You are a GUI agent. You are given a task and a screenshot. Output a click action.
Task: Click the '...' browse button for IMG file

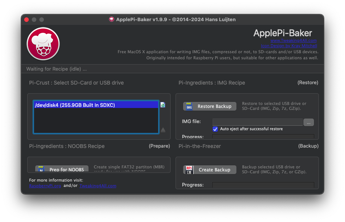[x=309, y=122]
